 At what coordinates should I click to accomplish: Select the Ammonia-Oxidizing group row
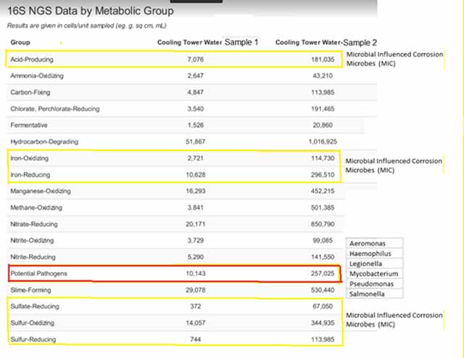click(36, 76)
